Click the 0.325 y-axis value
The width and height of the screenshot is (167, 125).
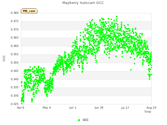(x=15, y=104)
